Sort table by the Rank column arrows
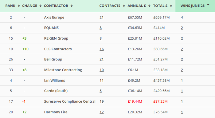Viewport: 215px width, 118px height. point(19,6)
